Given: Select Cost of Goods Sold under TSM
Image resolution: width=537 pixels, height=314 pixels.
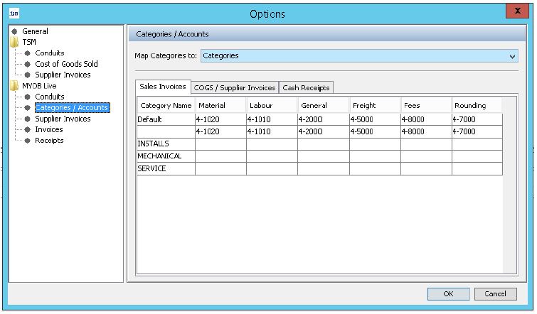Looking at the screenshot, I should 66,64.
